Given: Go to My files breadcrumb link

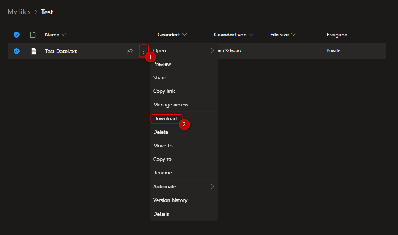Looking at the screenshot, I should click(19, 12).
